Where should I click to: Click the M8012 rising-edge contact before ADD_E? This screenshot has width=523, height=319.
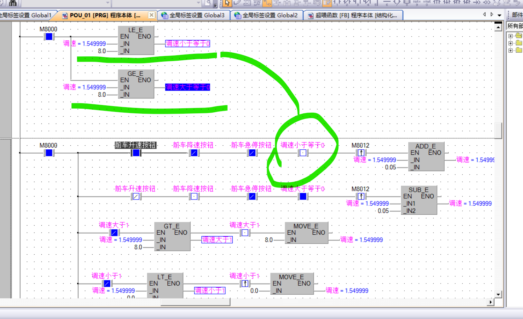coord(361,153)
